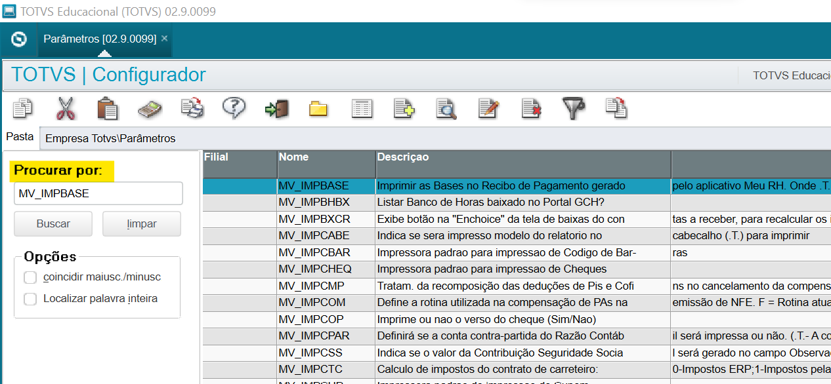831x384 pixels.
Task: Click the Copy icon in toolbar
Action: [24, 108]
